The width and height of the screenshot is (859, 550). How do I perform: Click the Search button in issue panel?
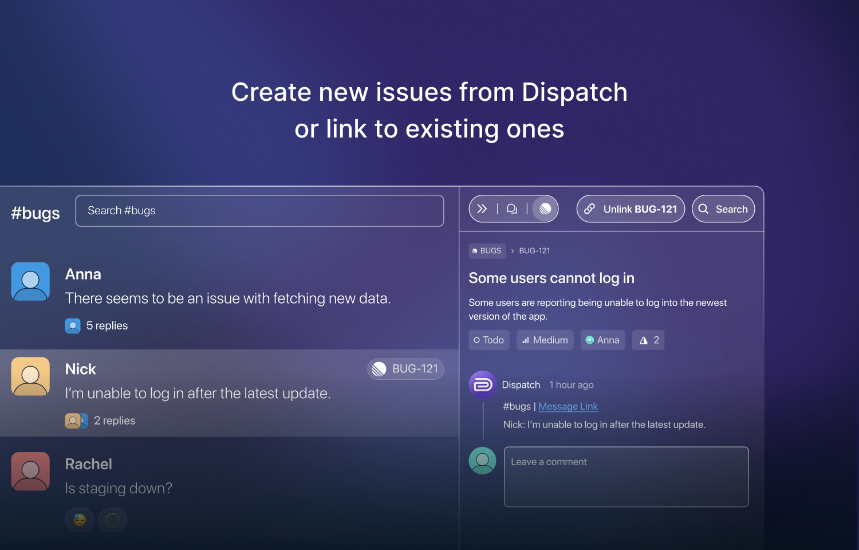[x=723, y=209]
